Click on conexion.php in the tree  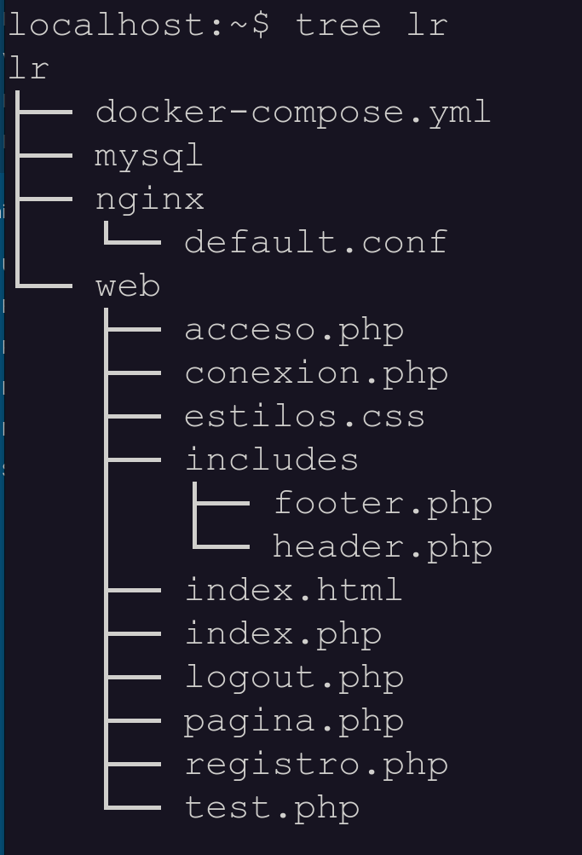(x=316, y=373)
